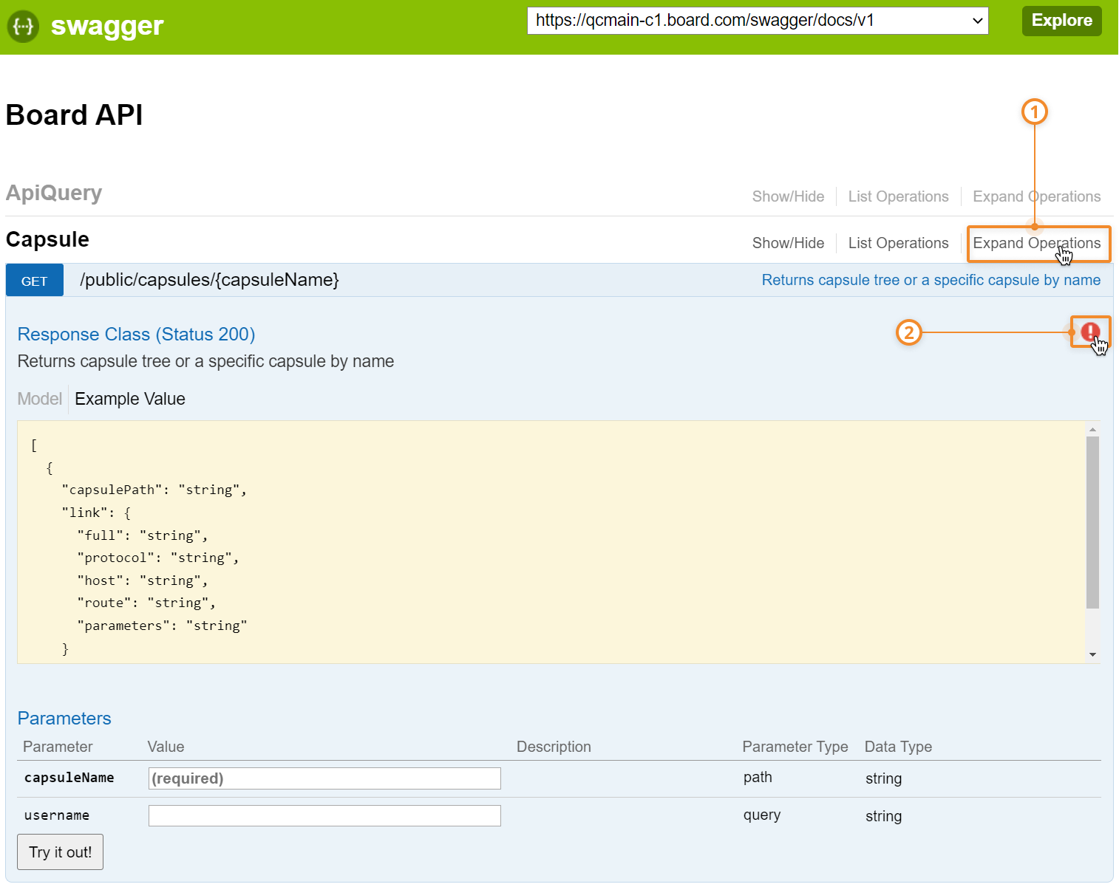Click the '"capsulePath": "string"' JSON line
This screenshot has width=1119, height=887.
tap(154, 490)
